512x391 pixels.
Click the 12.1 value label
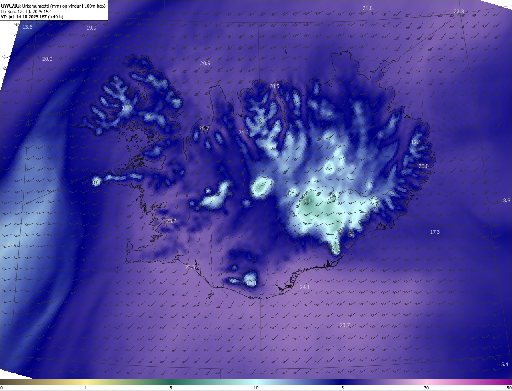pos(416,142)
